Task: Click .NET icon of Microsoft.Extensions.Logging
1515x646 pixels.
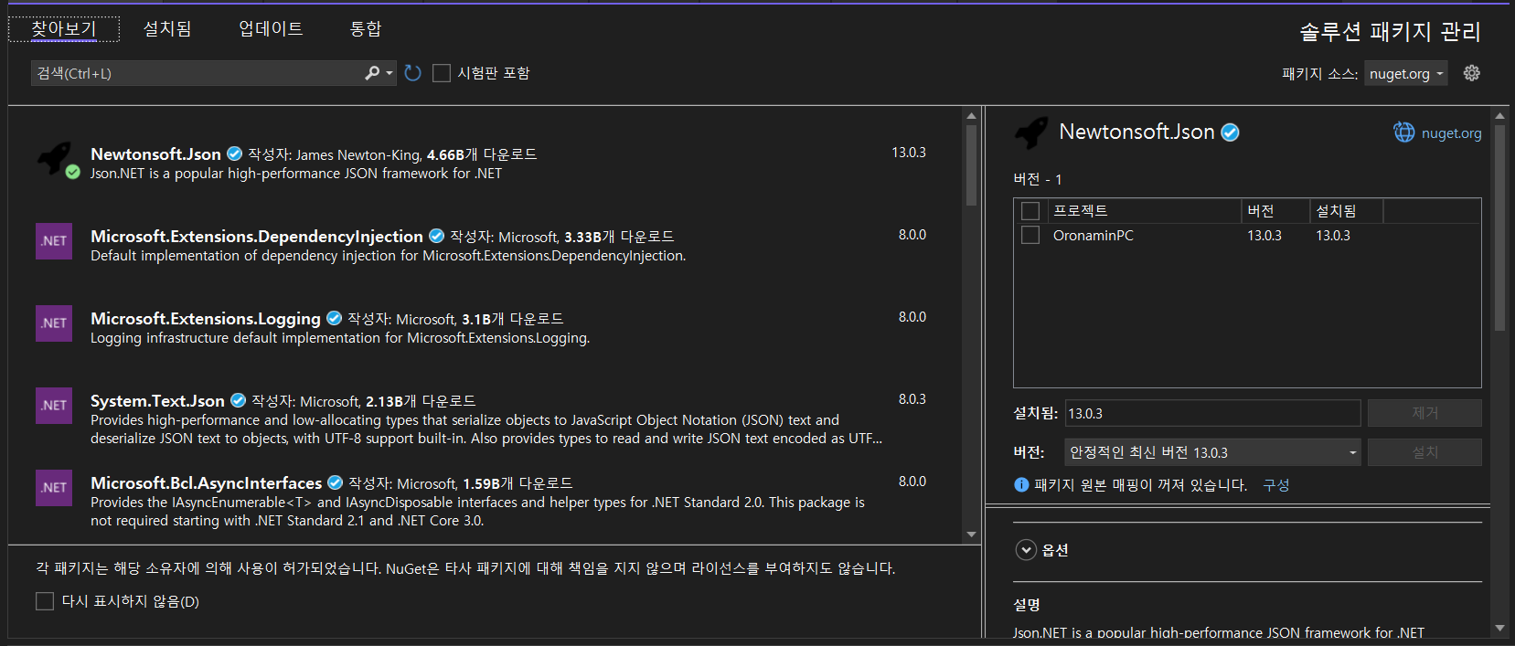Action: point(54,323)
